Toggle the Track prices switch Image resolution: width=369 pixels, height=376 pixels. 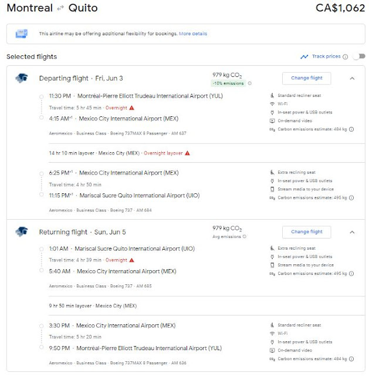click(359, 56)
